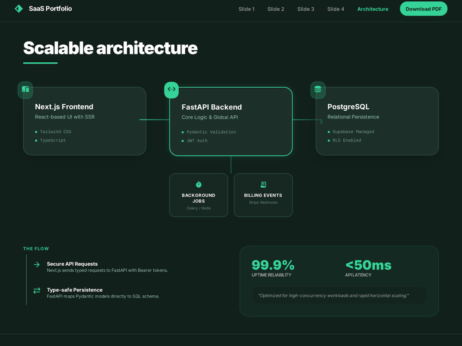The width and height of the screenshot is (462, 346).
Task: Click the Supabase Managed bullet item
Action: tap(351, 132)
